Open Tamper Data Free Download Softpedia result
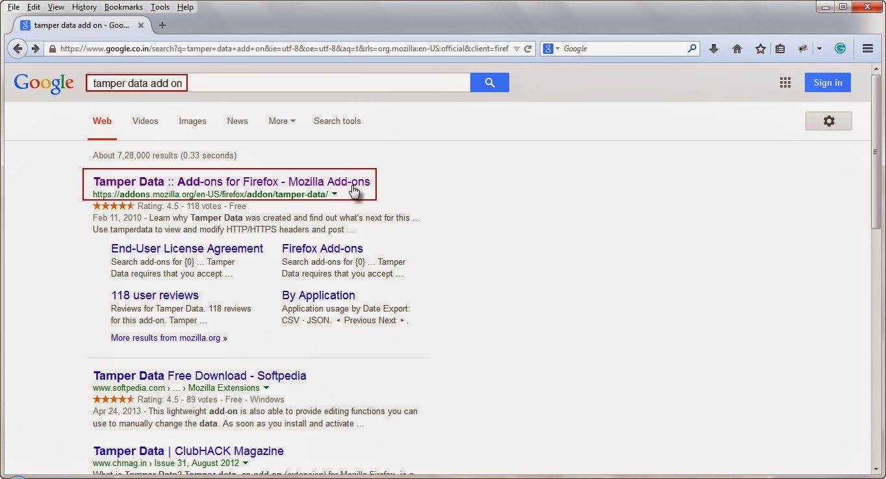 click(x=199, y=376)
